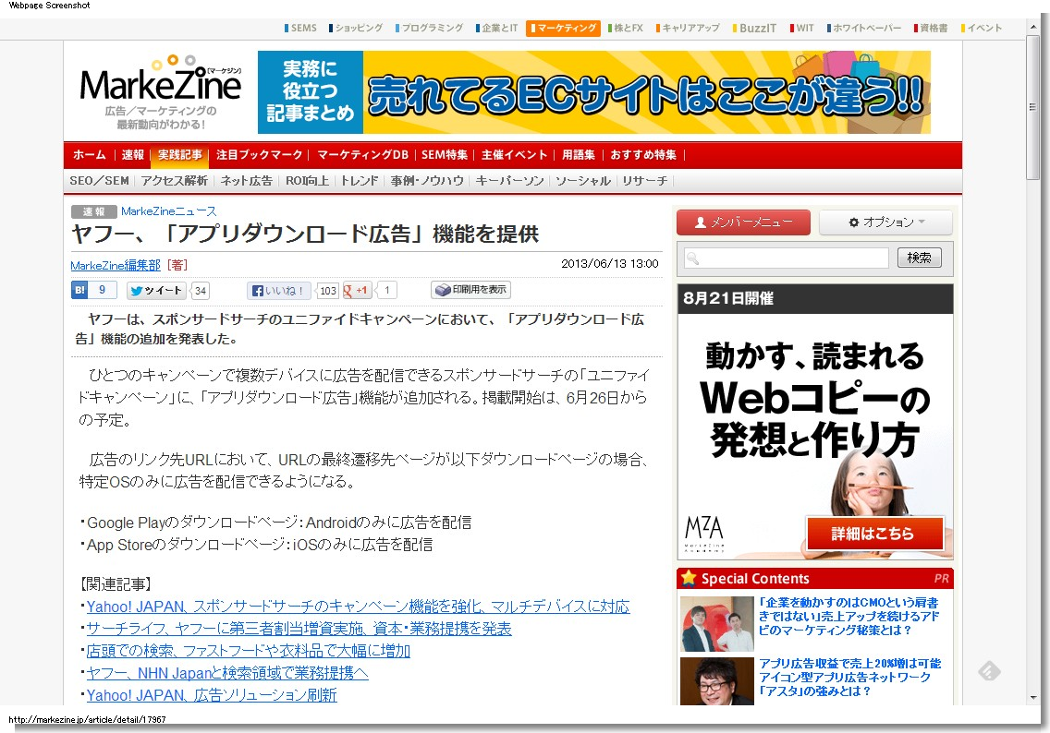
Task: Select the アクセス解析 sub-menu item
Action: 174,181
